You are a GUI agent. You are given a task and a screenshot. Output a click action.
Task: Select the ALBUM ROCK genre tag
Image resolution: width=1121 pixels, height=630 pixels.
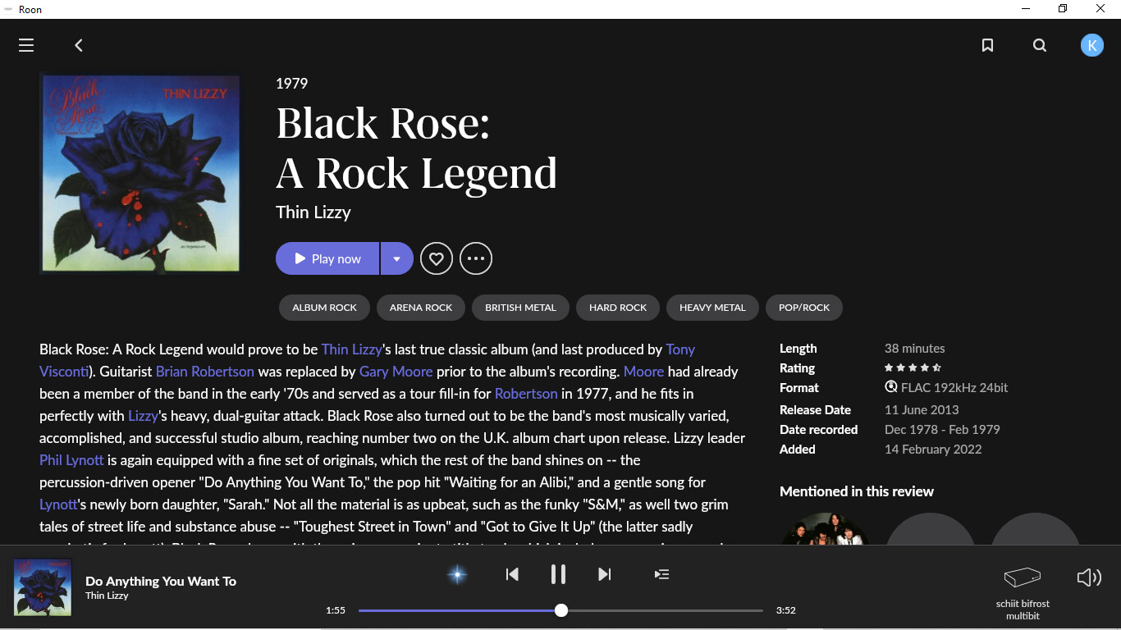tap(325, 308)
